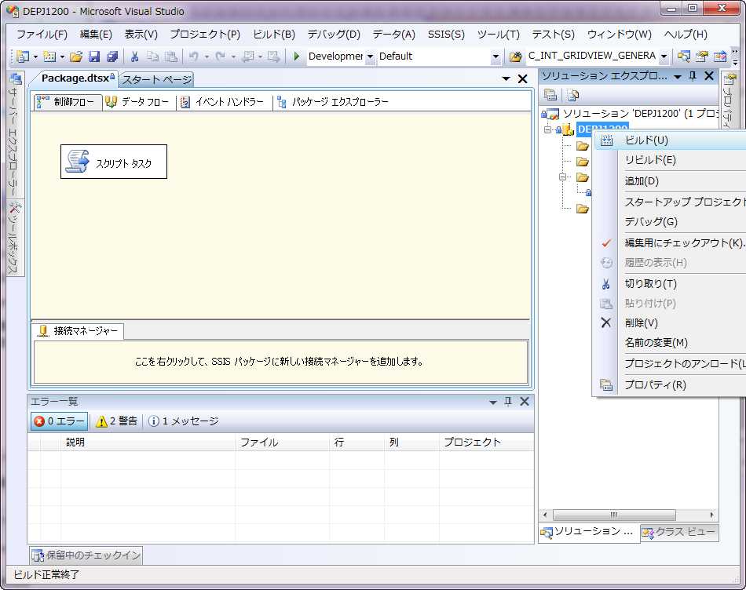Pin the Solution Explorer panel

click(693, 75)
